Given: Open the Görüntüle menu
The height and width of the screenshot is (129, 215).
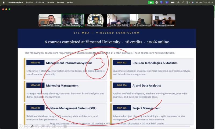Looking at the screenshot, I should click(x=40, y=2).
